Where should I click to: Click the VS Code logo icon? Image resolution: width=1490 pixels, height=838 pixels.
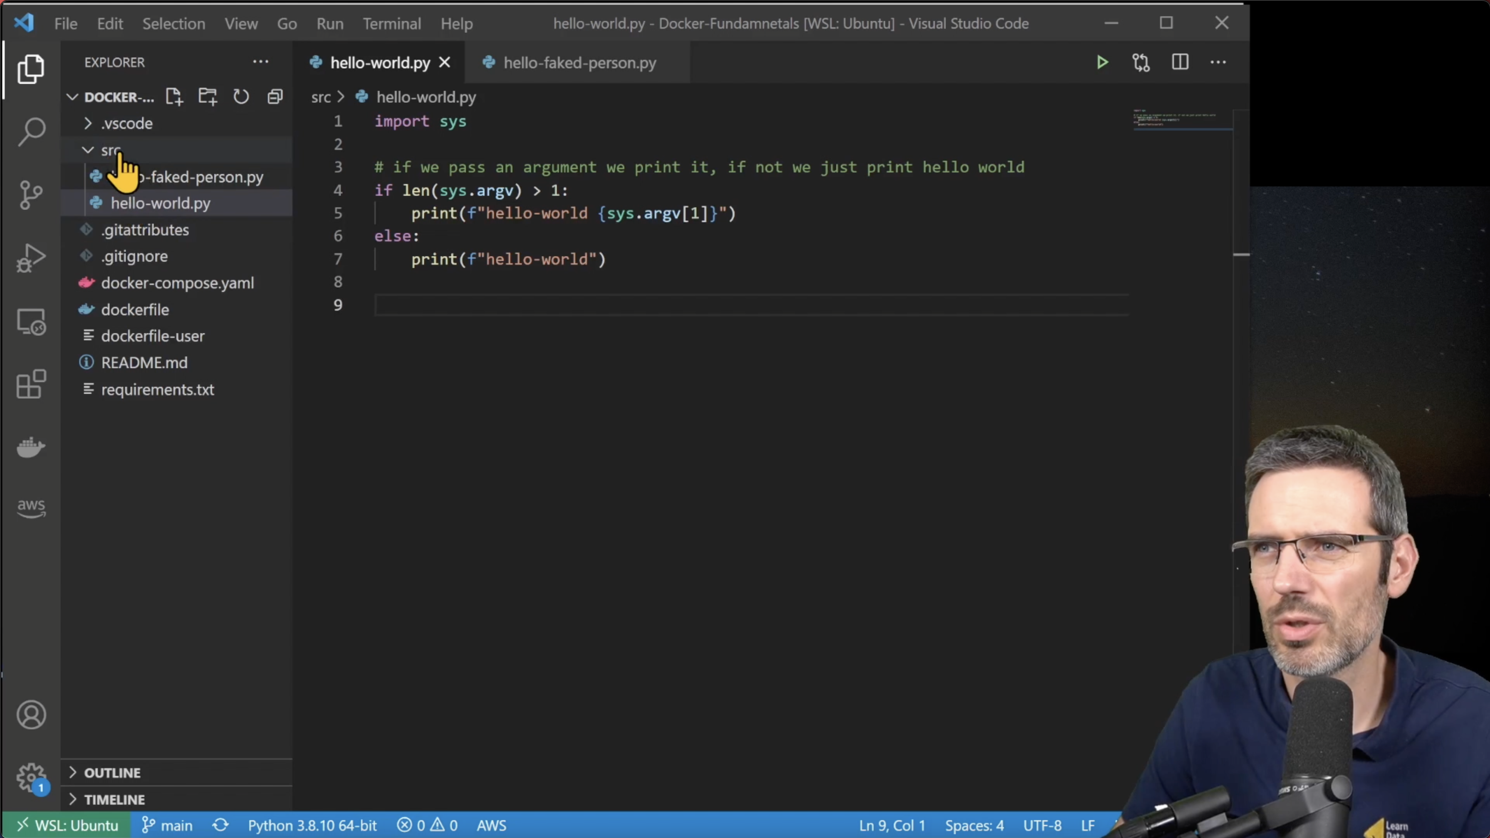[x=24, y=23]
